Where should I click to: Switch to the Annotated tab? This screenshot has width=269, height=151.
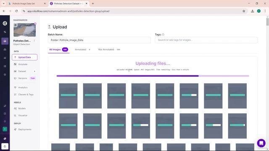(x=82, y=49)
